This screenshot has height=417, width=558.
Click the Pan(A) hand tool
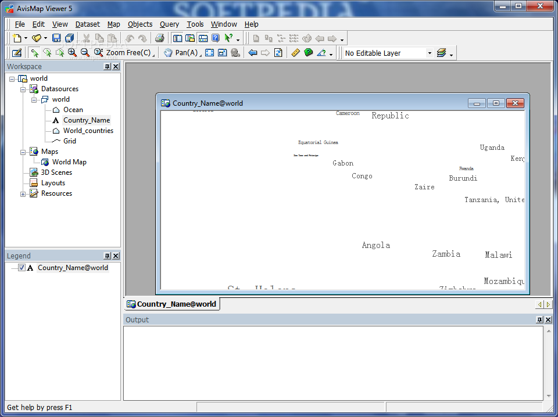coord(181,53)
